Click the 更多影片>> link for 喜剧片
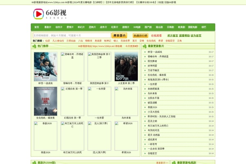 [x=162, y=163]
